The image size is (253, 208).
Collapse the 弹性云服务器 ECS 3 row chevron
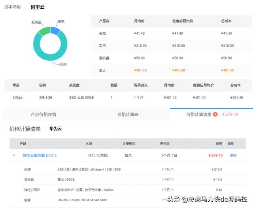pyautogui.click(x=14, y=155)
